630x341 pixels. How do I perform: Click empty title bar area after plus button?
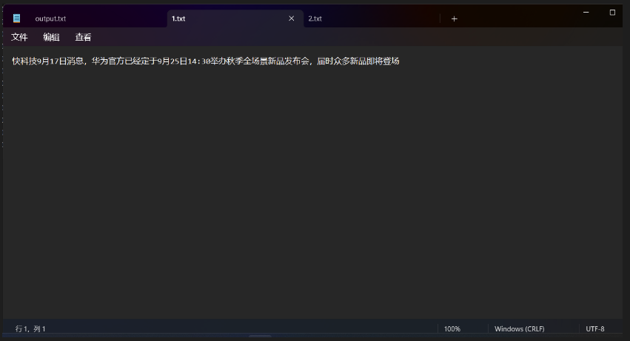518,18
